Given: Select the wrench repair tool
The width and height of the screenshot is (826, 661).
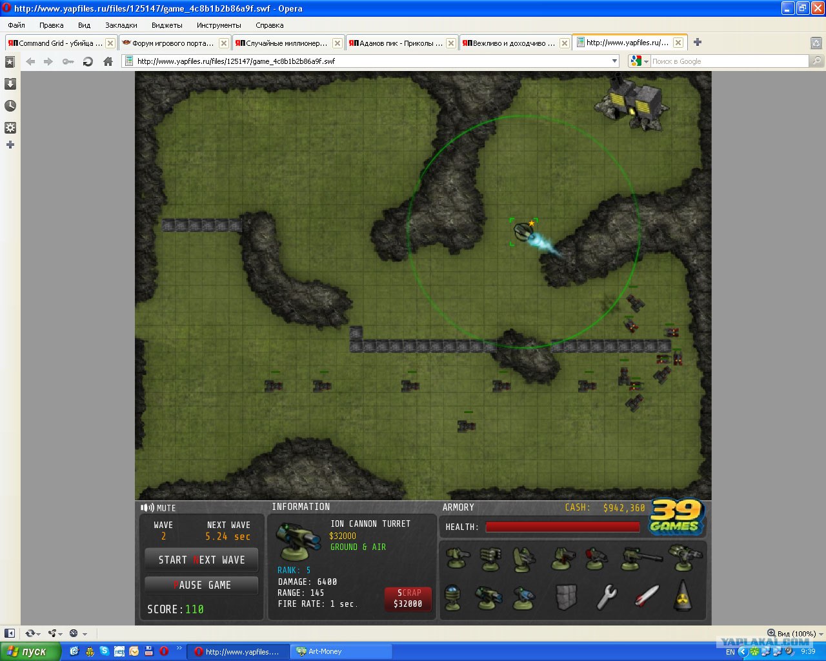Looking at the screenshot, I should click(x=607, y=597).
